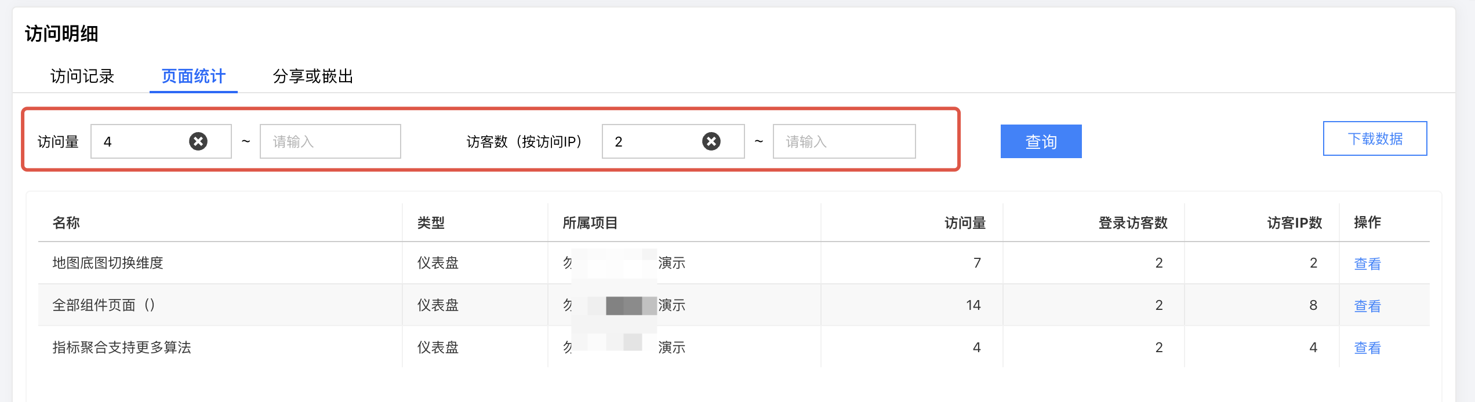Viewport: 1475px width, 402px height.
Task: Open 查看 link for 全部组件页面 row
Action: tap(1367, 306)
